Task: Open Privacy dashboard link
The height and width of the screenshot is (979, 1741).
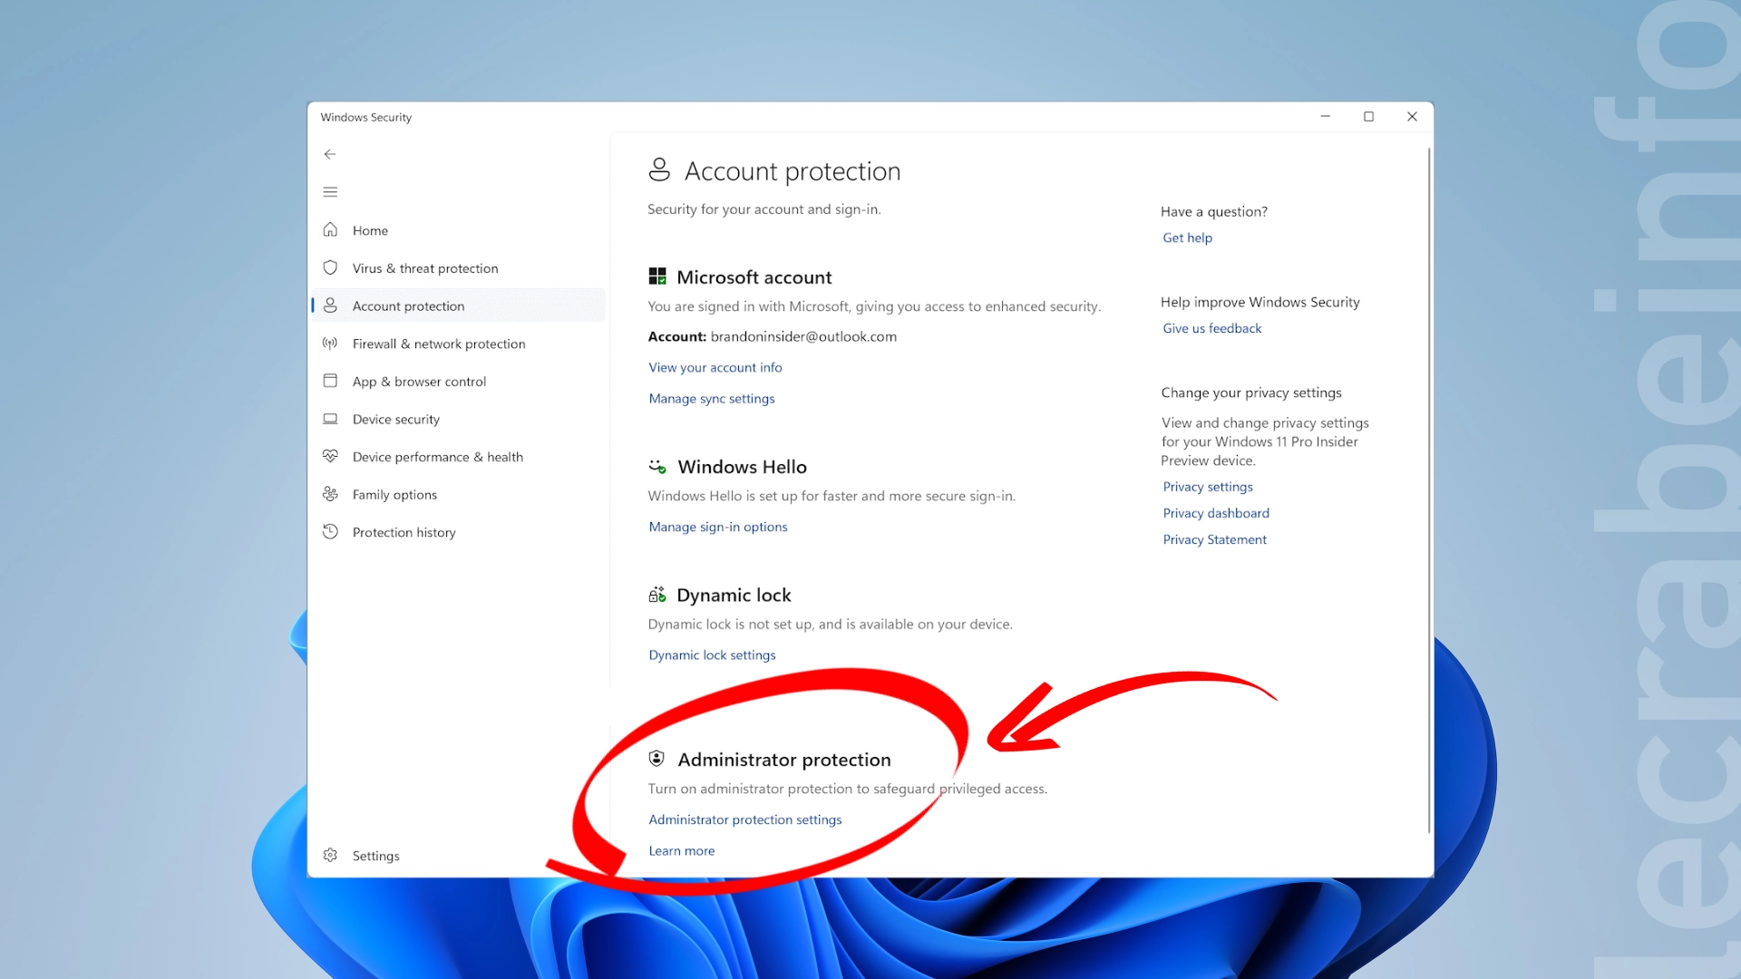Action: (x=1216, y=513)
